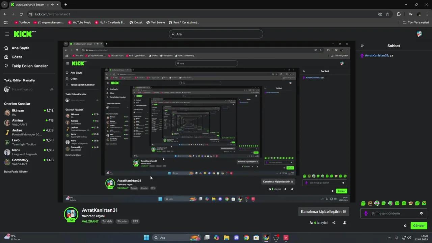Click the Kick Ara search field
432x243 pixels.
(216, 34)
